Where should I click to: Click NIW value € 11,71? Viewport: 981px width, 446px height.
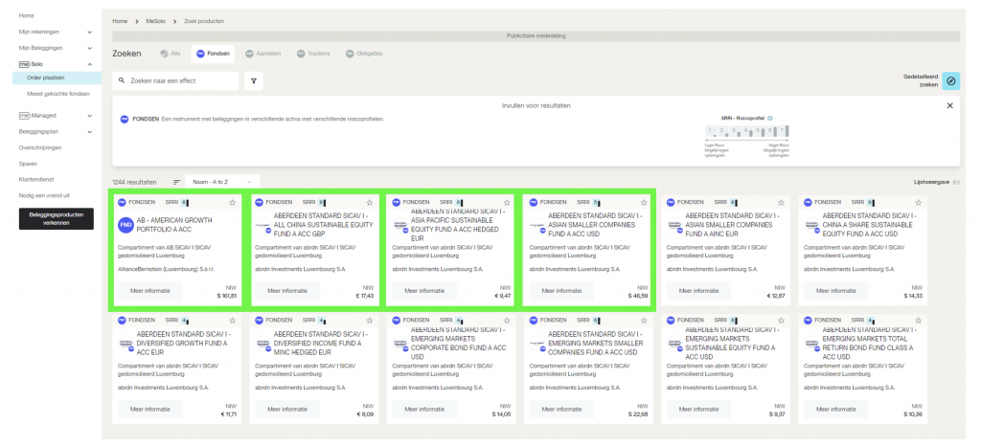point(229,414)
